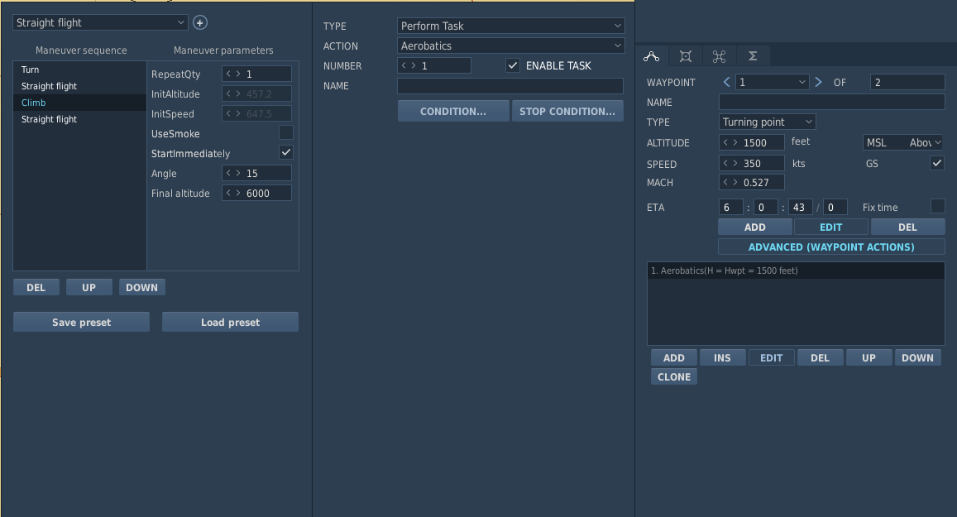
Task: Decrease waypoint SPEED value
Action: pos(725,163)
